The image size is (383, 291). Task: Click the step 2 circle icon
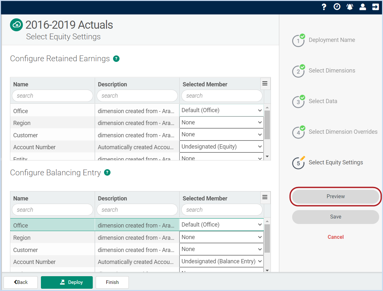[x=298, y=71]
